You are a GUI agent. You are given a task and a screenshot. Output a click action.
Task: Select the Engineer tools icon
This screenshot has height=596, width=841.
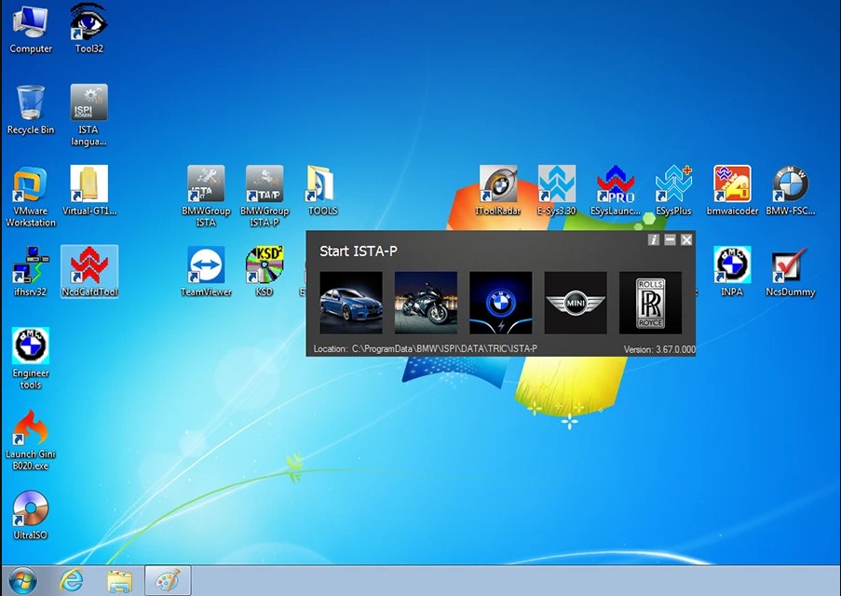point(31,359)
